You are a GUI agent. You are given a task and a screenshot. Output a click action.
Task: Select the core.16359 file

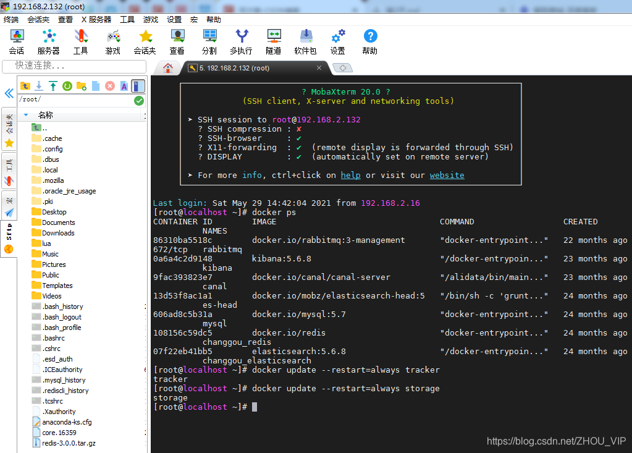pyautogui.click(x=54, y=433)
